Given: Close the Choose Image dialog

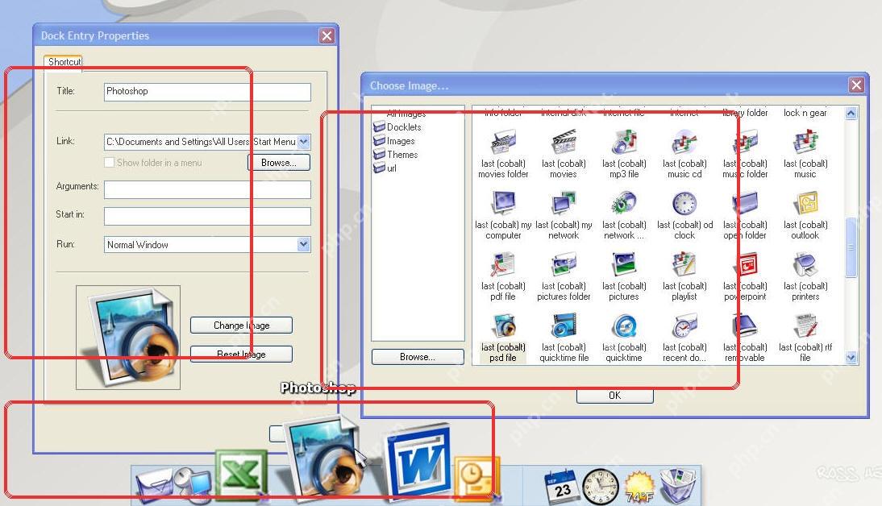Looking at the screenshot, I should 856,85.
